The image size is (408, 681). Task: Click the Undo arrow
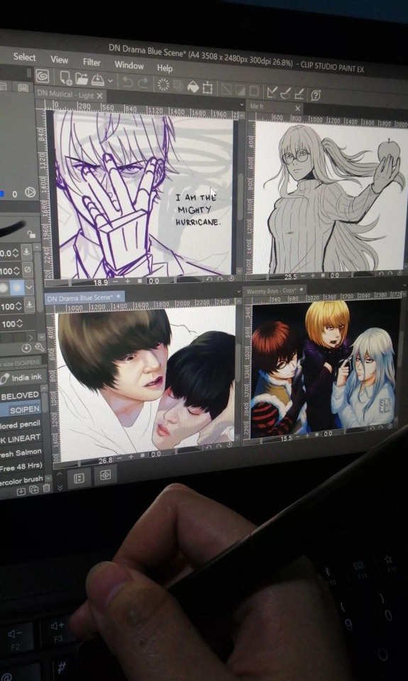(x=127, y=82)
